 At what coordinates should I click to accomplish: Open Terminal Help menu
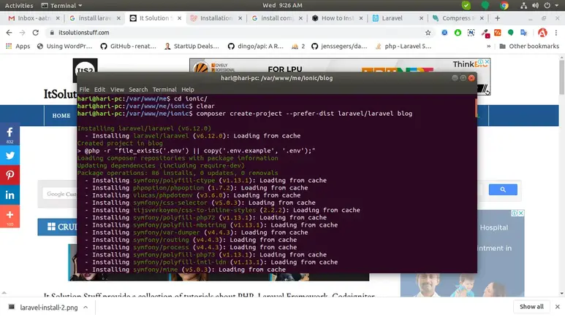point(188,90)
